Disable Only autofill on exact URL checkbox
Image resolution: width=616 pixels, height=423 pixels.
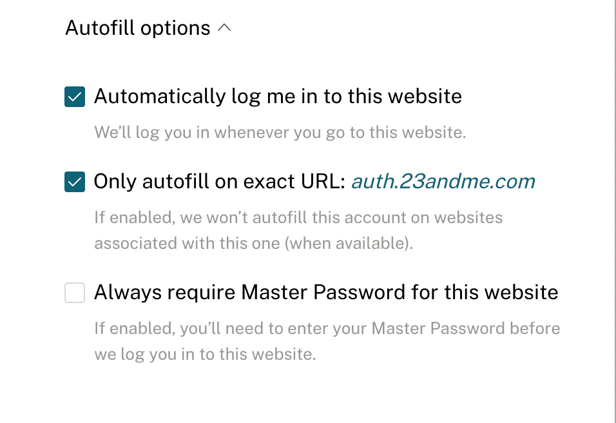(75, 182)
